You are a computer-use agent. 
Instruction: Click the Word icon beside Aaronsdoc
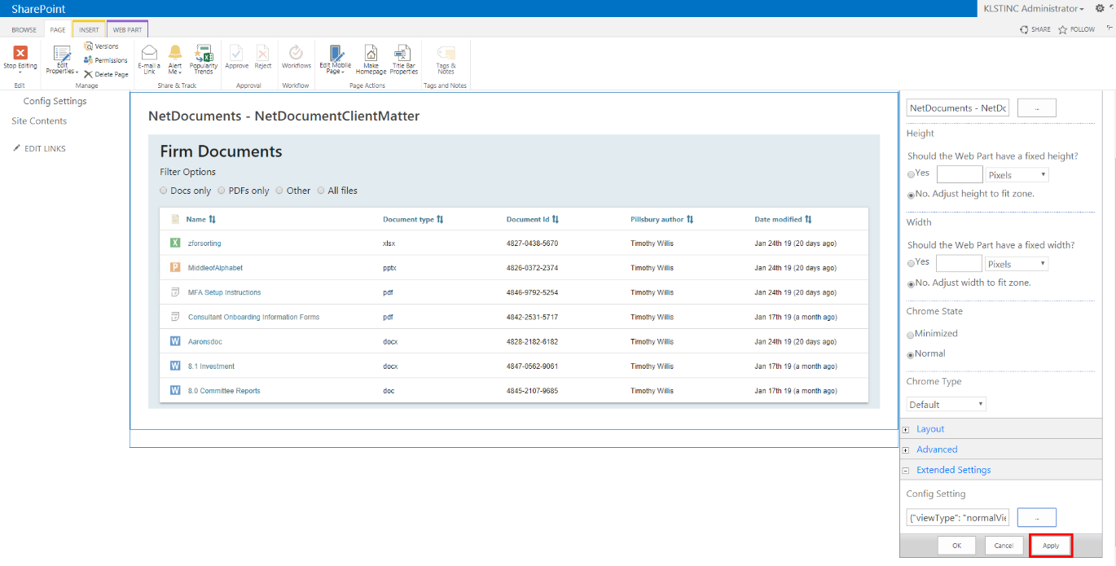pyautogui.click(x=175, y=341)
